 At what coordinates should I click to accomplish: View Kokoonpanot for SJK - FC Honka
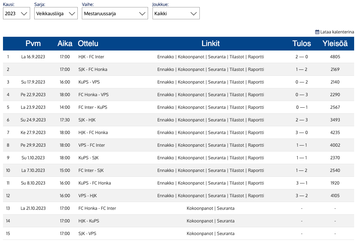click(x=191, y=69)
